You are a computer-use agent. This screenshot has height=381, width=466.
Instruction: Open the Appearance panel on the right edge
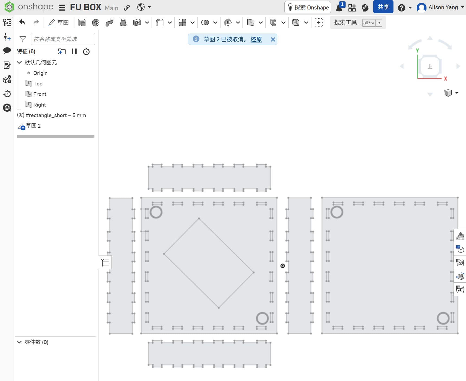[461, 236]
